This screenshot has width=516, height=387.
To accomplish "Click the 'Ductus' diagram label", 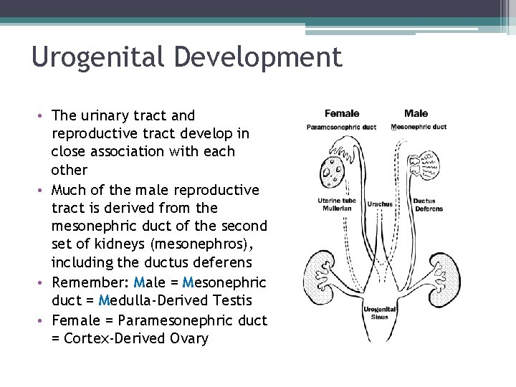I will click(x=424, y=201).
